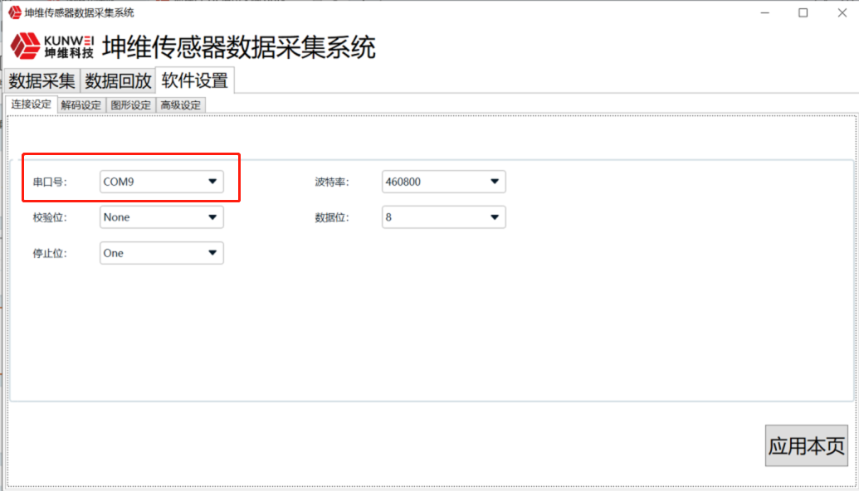859x491 pixels.
Task: Expand the 串口号 COM9 dropdown
Action: coord(161,182)
